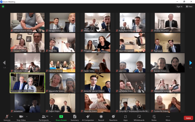Go to next gallery page with right arrow
Viewport: 195px width, 122px height.
(x=191, y=62)
